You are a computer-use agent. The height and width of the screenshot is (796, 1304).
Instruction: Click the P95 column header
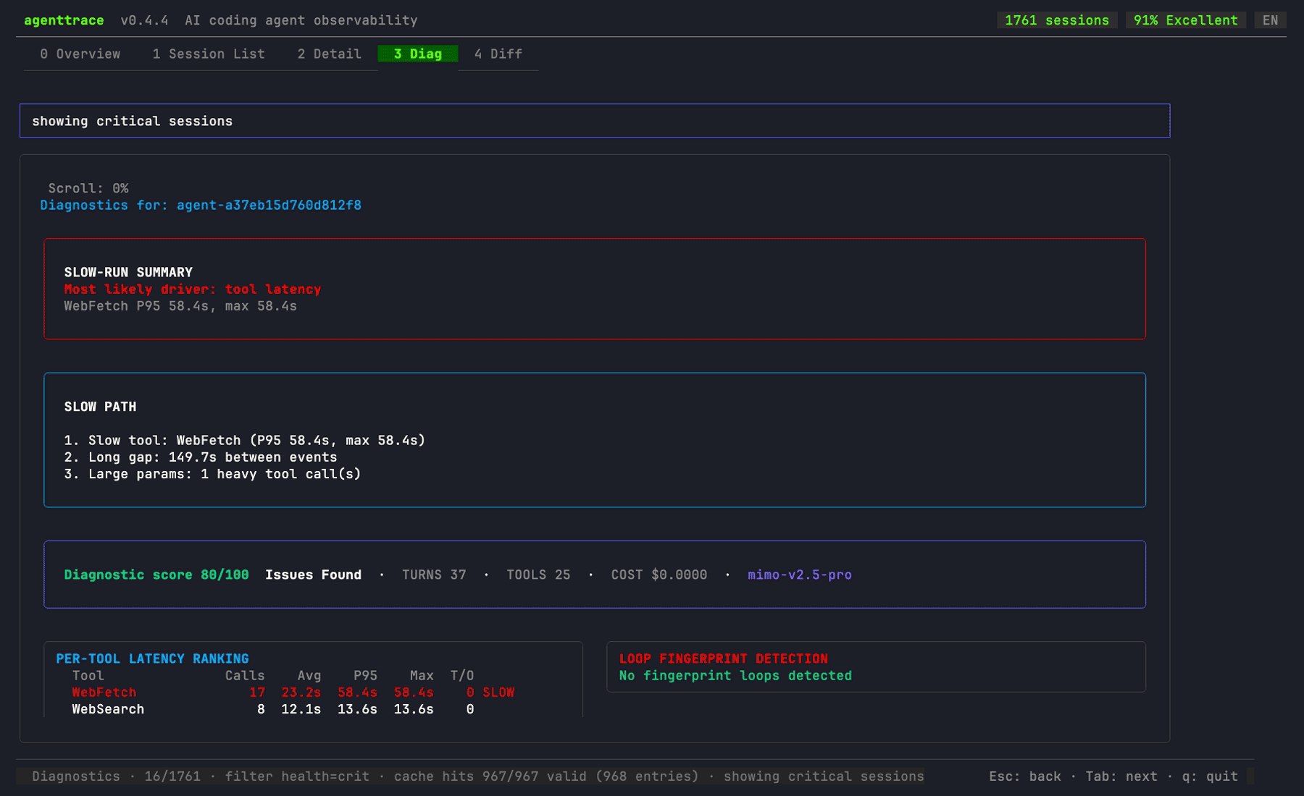[x=365, y=676]
